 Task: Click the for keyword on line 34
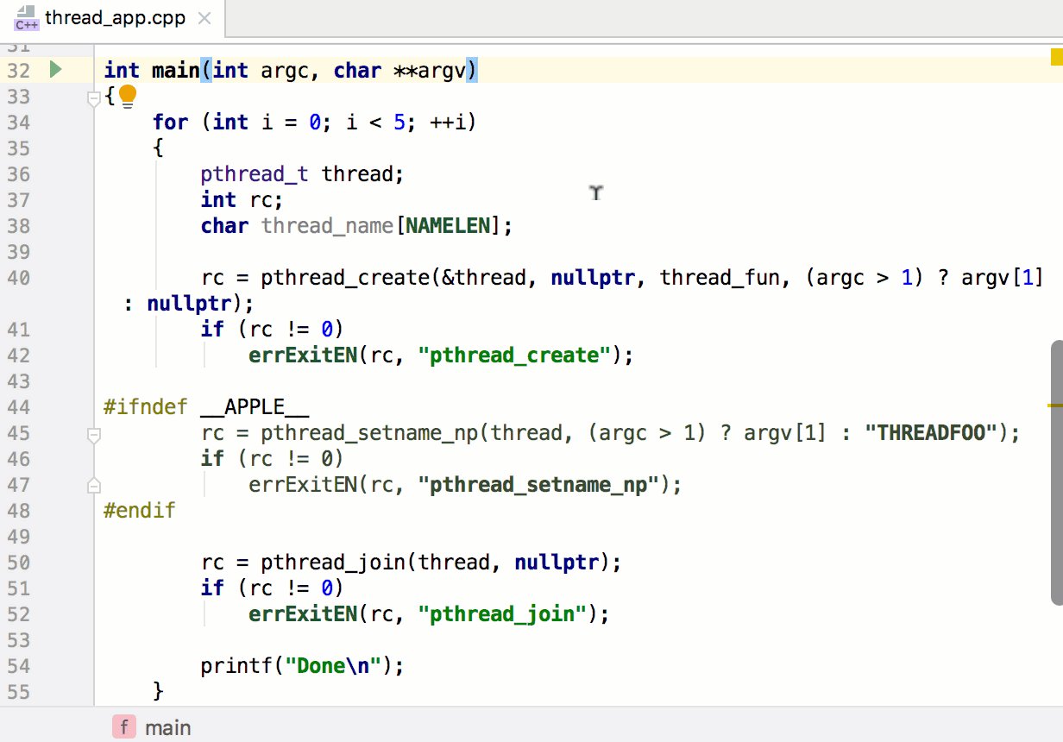pos(170,123)
